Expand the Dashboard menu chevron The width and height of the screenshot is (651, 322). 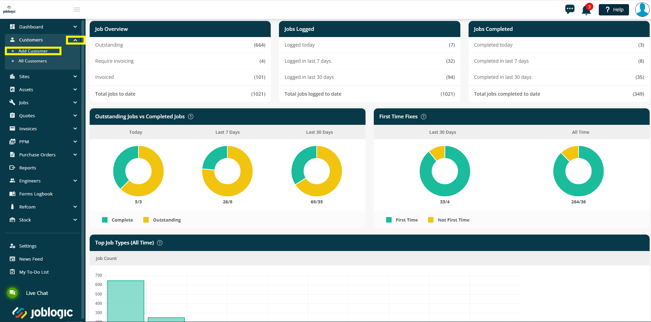75,27
